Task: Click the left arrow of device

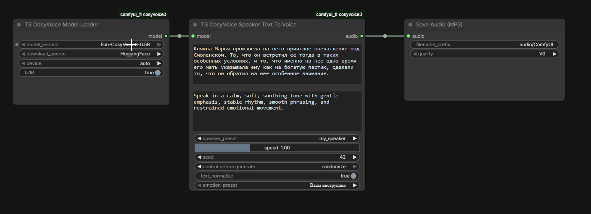Action: click(23, 63)
